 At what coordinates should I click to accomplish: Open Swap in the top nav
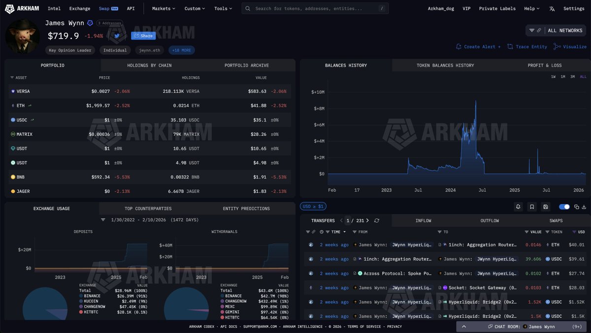point(108,8)
